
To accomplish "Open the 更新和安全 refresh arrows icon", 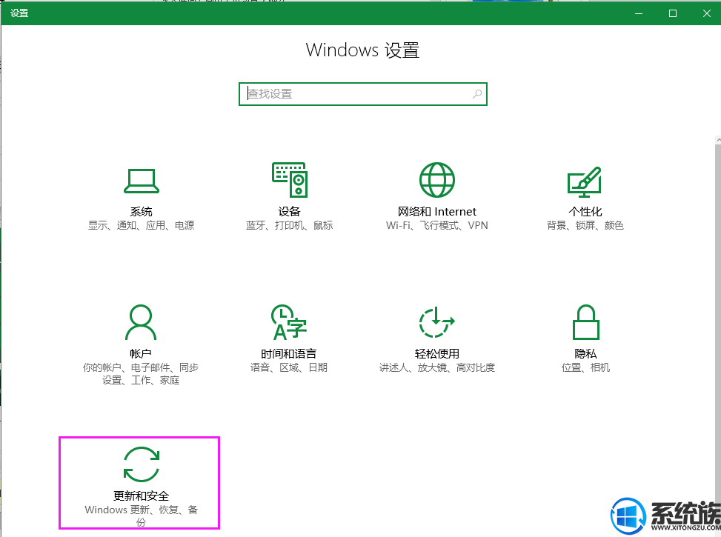I will click(142, 464).
